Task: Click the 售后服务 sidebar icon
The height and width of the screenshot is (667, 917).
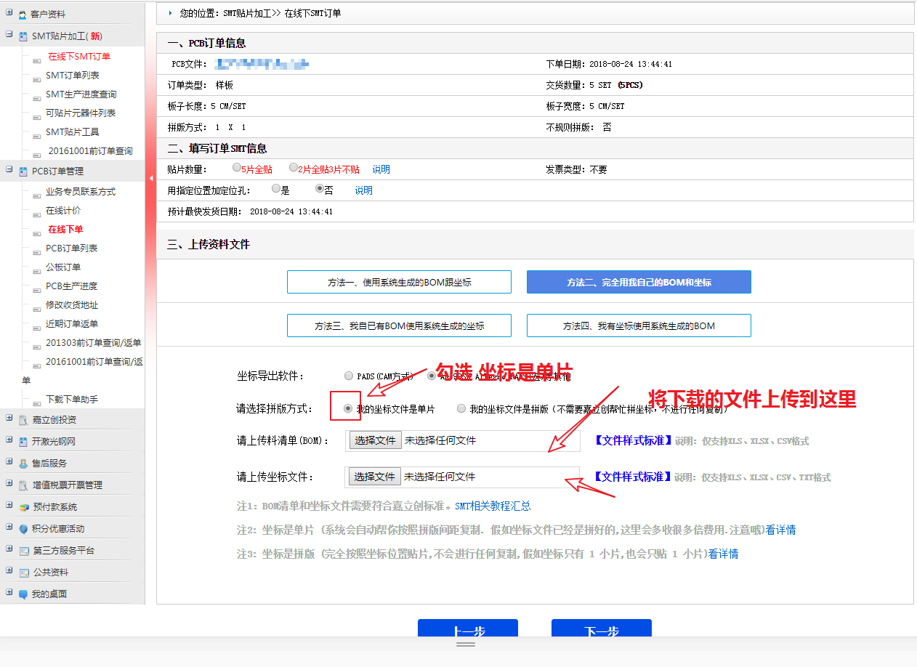Action: (x=23, y=464)
